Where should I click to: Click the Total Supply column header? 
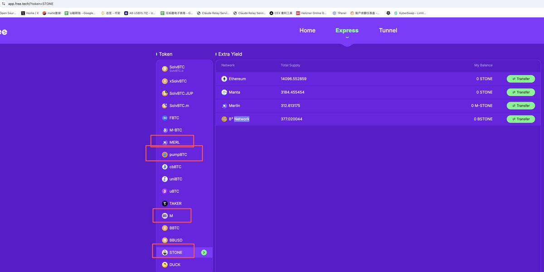pyautogui.click(x=291, y=66)
